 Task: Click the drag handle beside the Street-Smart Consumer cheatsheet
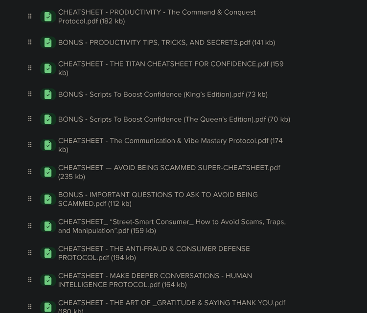[30, 226]
